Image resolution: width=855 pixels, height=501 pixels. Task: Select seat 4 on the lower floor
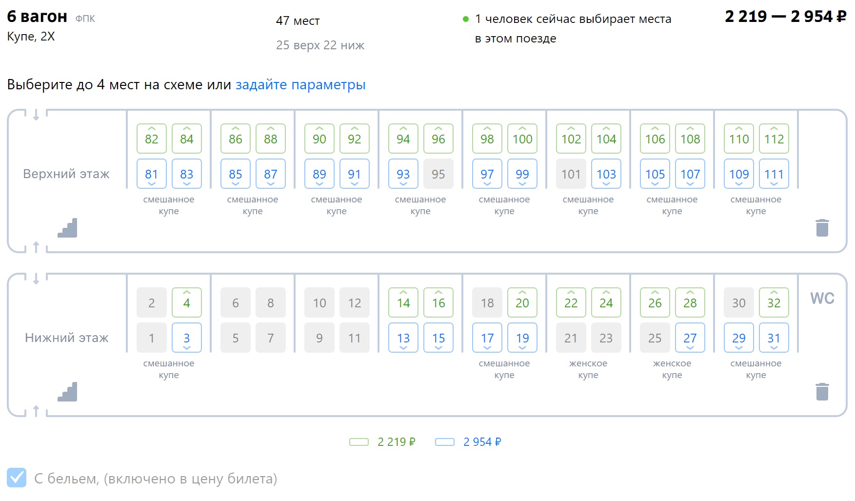187,303
